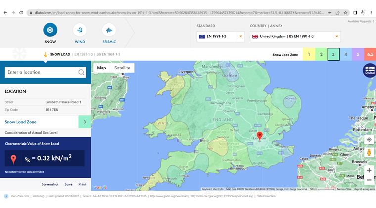
Task: Open browser side panel icon
Action: tap(355, 13)
